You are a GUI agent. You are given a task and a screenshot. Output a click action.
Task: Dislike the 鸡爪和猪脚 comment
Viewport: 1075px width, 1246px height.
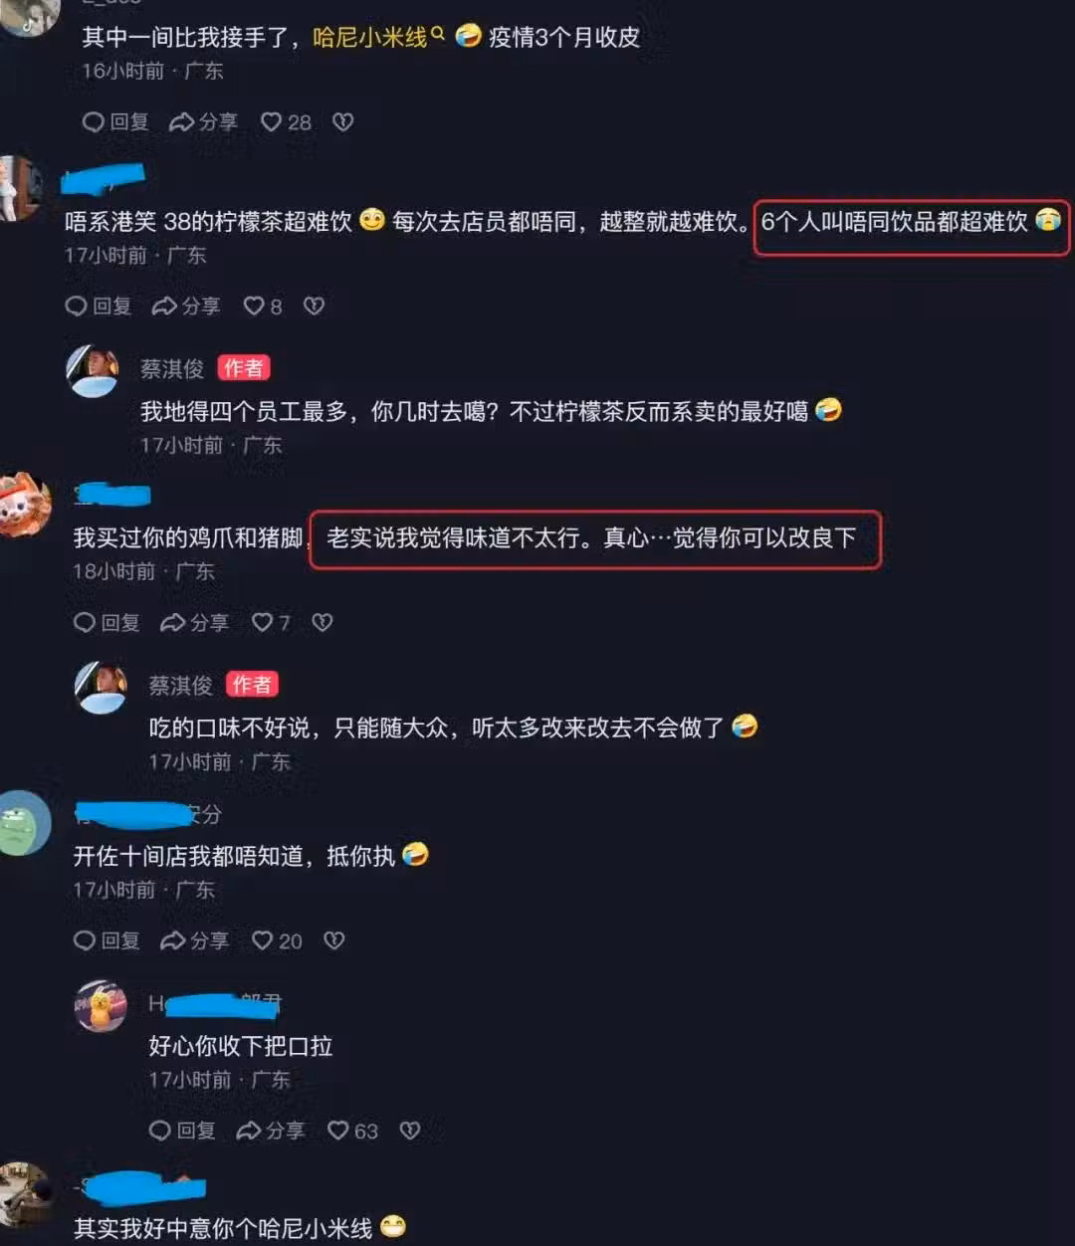[322, 623]
